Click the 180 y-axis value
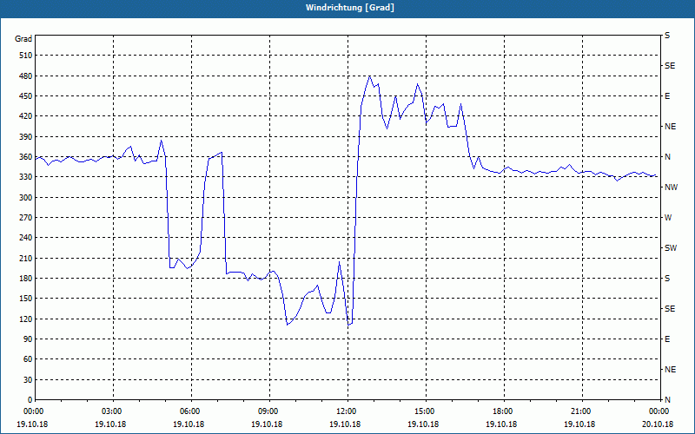Viewport: 695px width, 434px height. [x=26, y=279]
